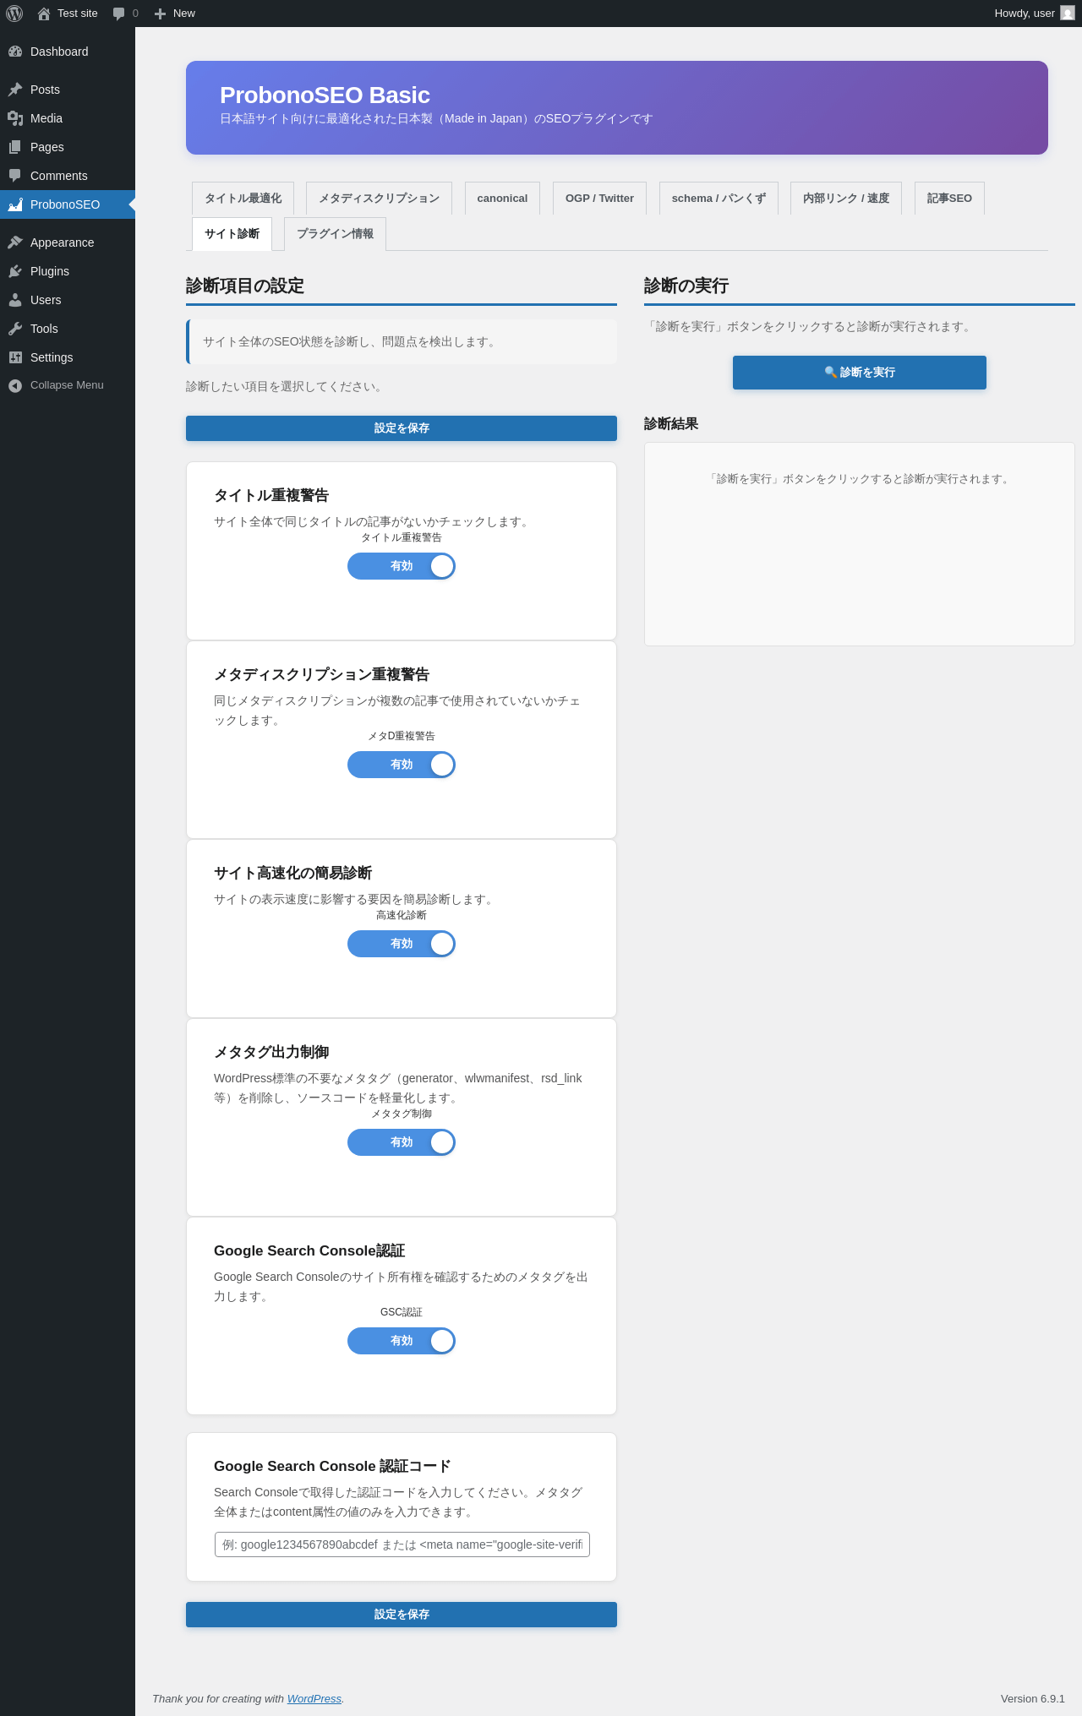
Task: Open Comments in the sidebar
Action: pos(68,176)
